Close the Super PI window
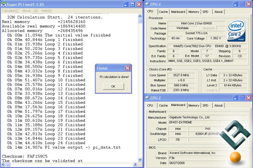 [x=139, y=4]
